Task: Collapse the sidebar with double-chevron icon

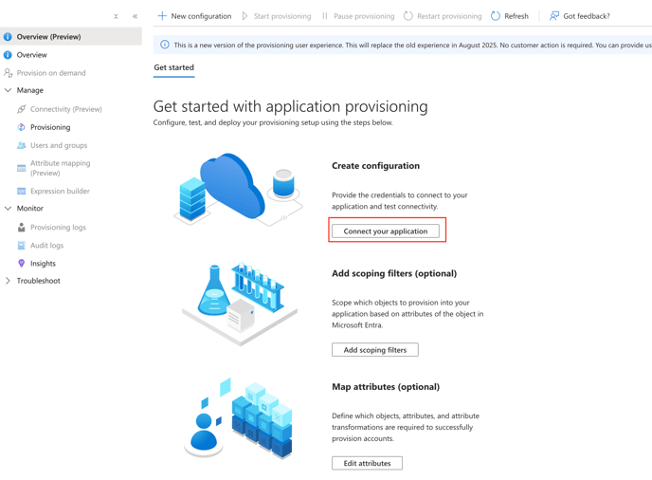Action: (135, 16)
